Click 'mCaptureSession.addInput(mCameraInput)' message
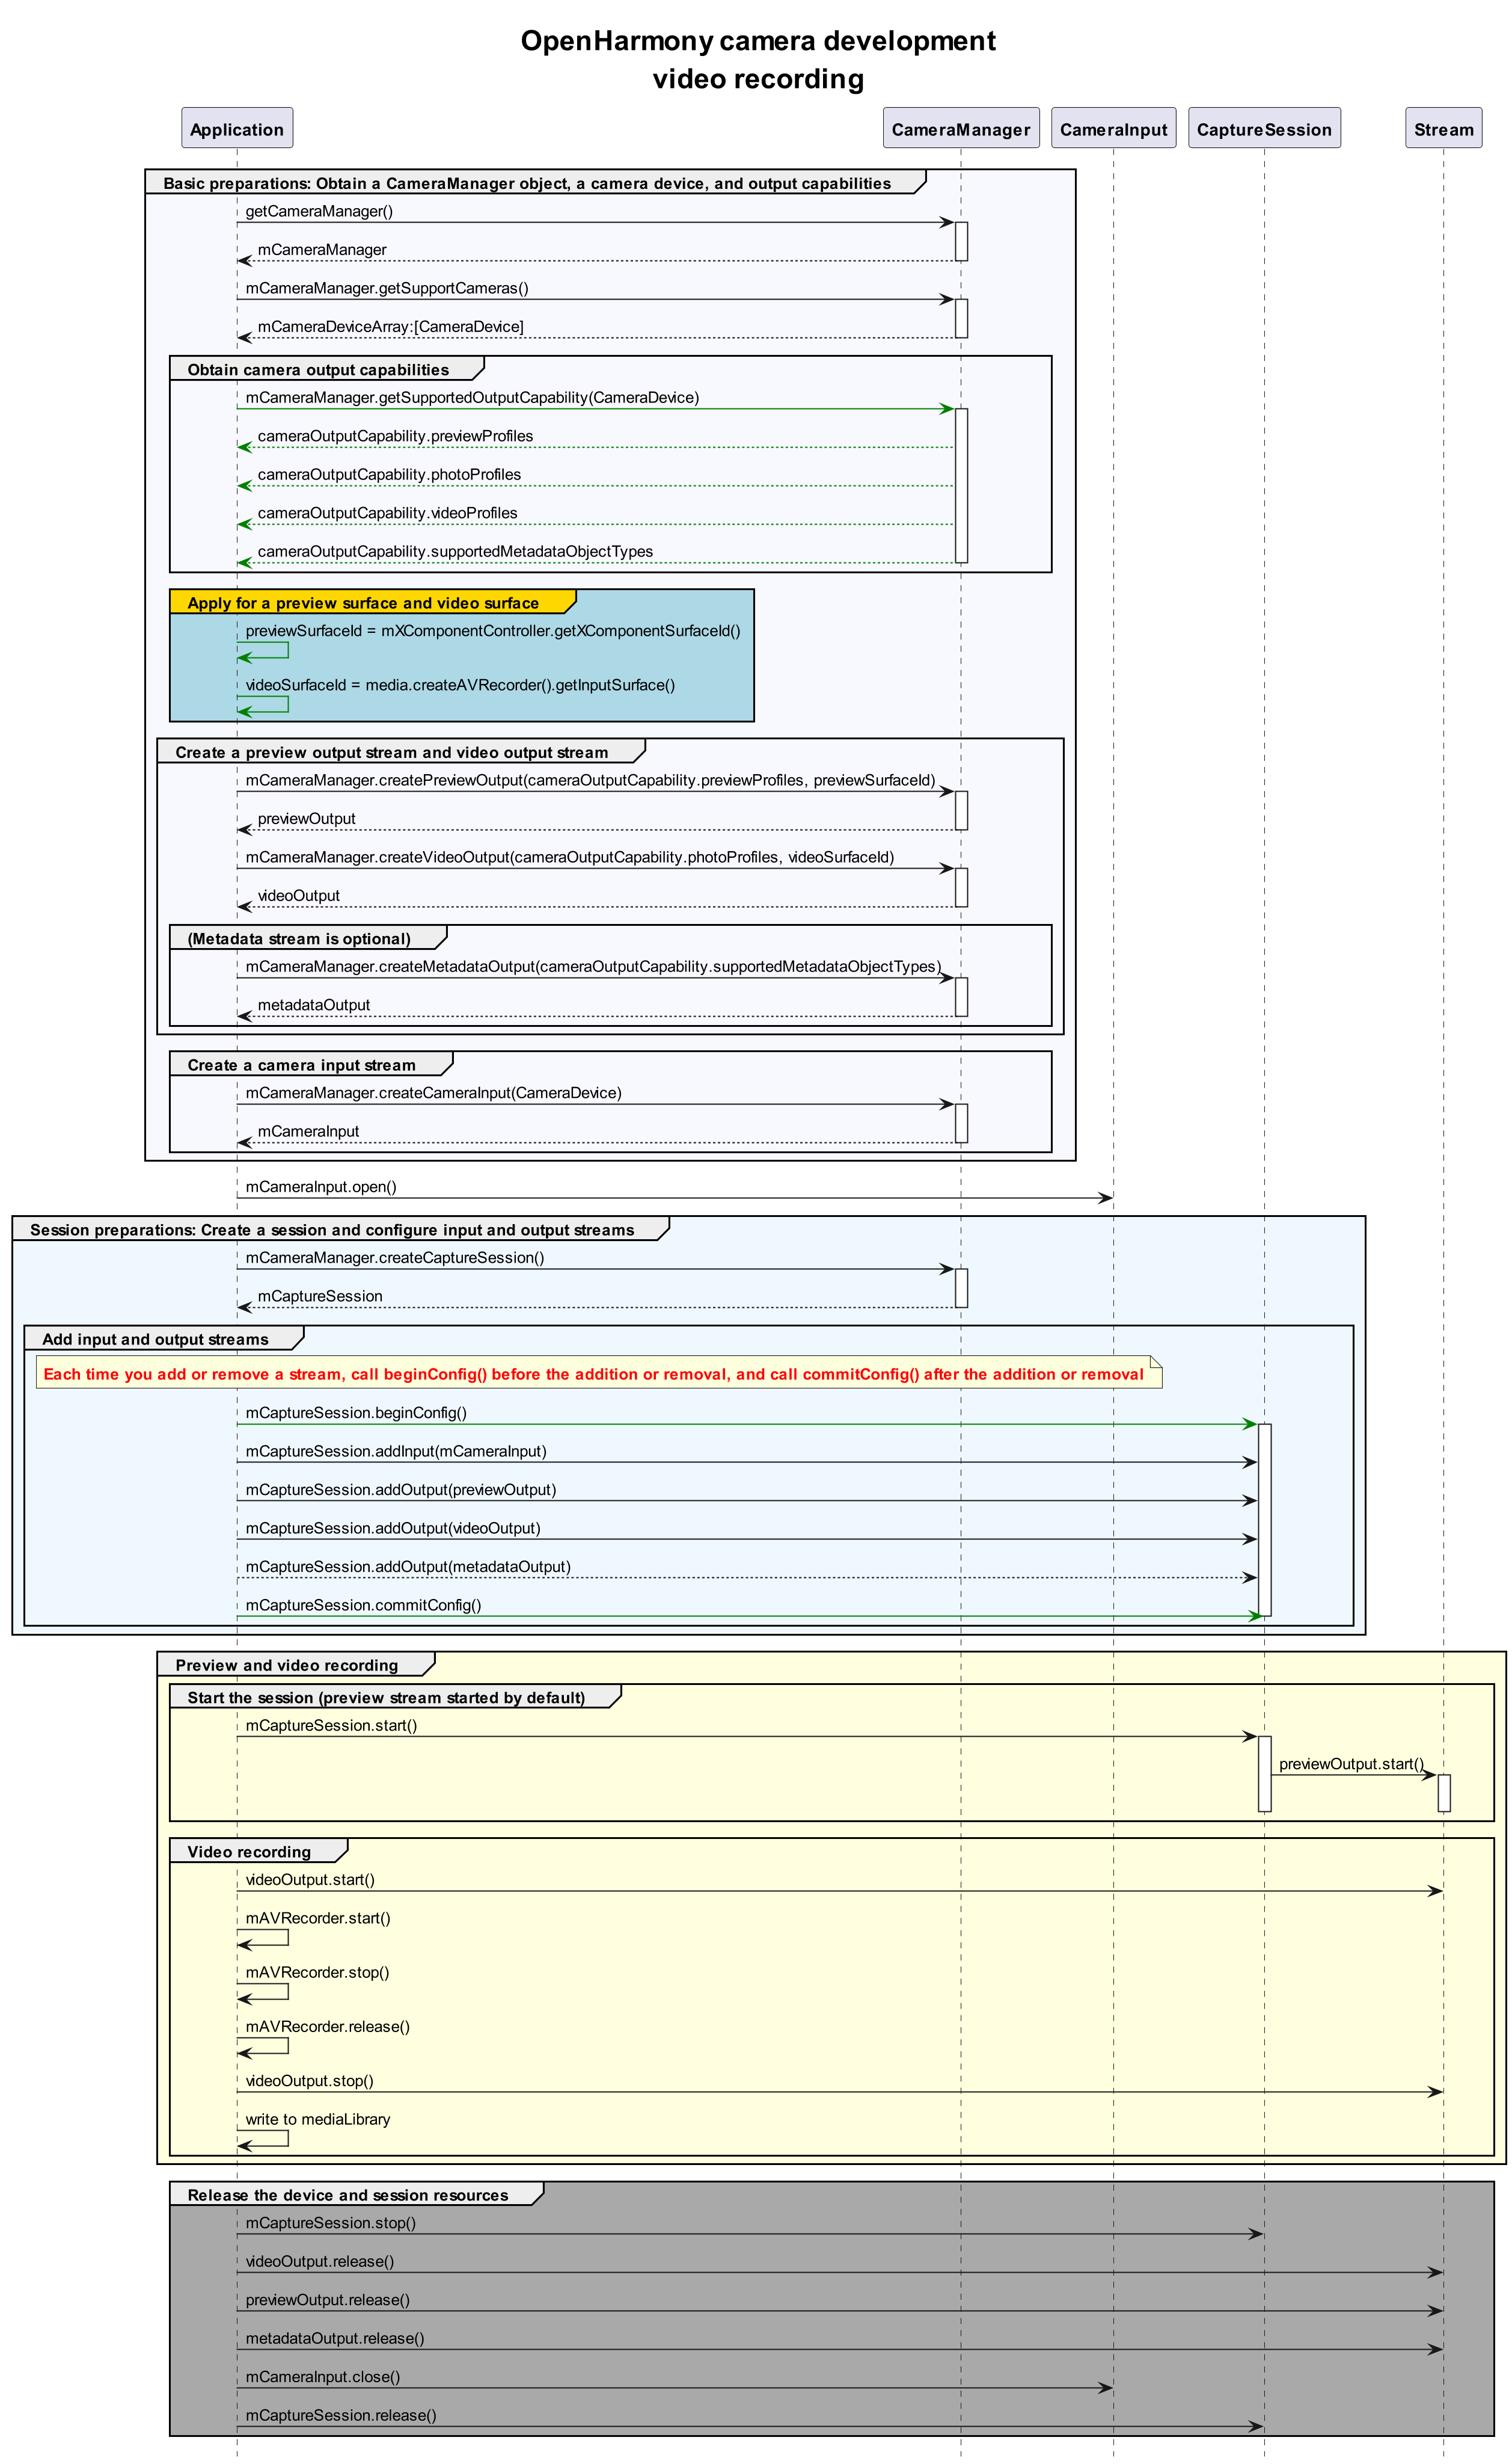The width and height of the screenshot is (1512, 2464). pyautogui.click(x=396, y=1452)
